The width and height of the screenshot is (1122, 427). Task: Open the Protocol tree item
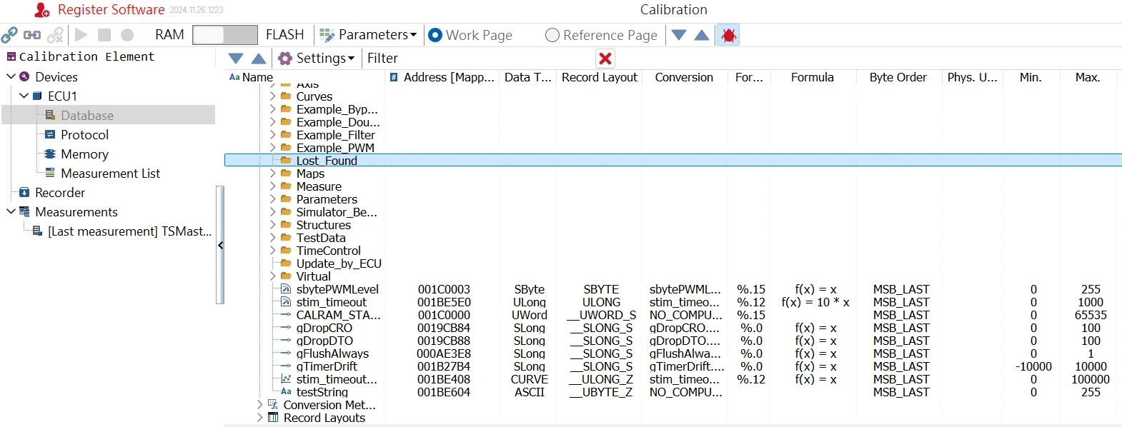pyautogui.click(x=84, y=134)
